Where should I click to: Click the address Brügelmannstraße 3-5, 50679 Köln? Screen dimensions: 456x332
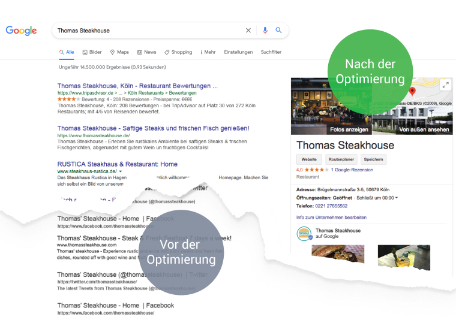point(353,190)
